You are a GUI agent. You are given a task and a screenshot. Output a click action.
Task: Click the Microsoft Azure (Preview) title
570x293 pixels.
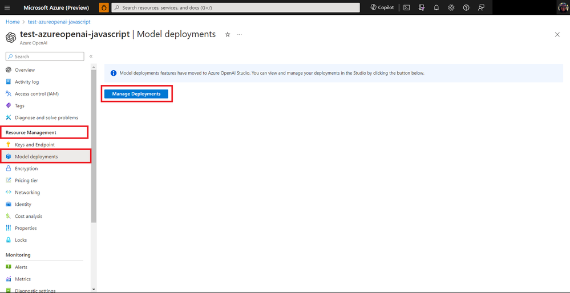(56, 7)
